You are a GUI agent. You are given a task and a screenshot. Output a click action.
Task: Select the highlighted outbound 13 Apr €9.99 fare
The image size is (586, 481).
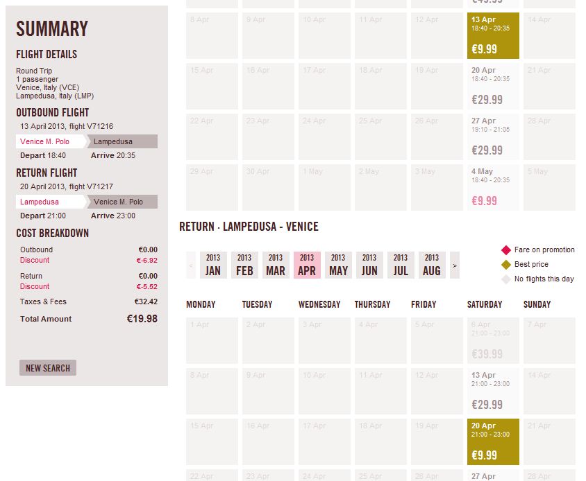(493, 36)
